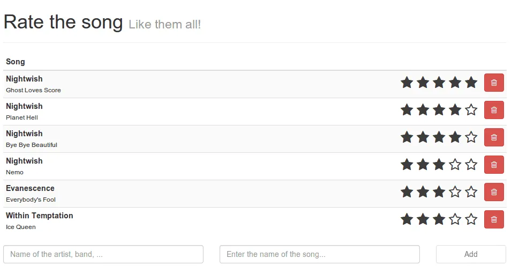This screenshot has height=273, width=519.
Task: Delete Ice Queen by Within Temptation
Action: pos(494,219)
